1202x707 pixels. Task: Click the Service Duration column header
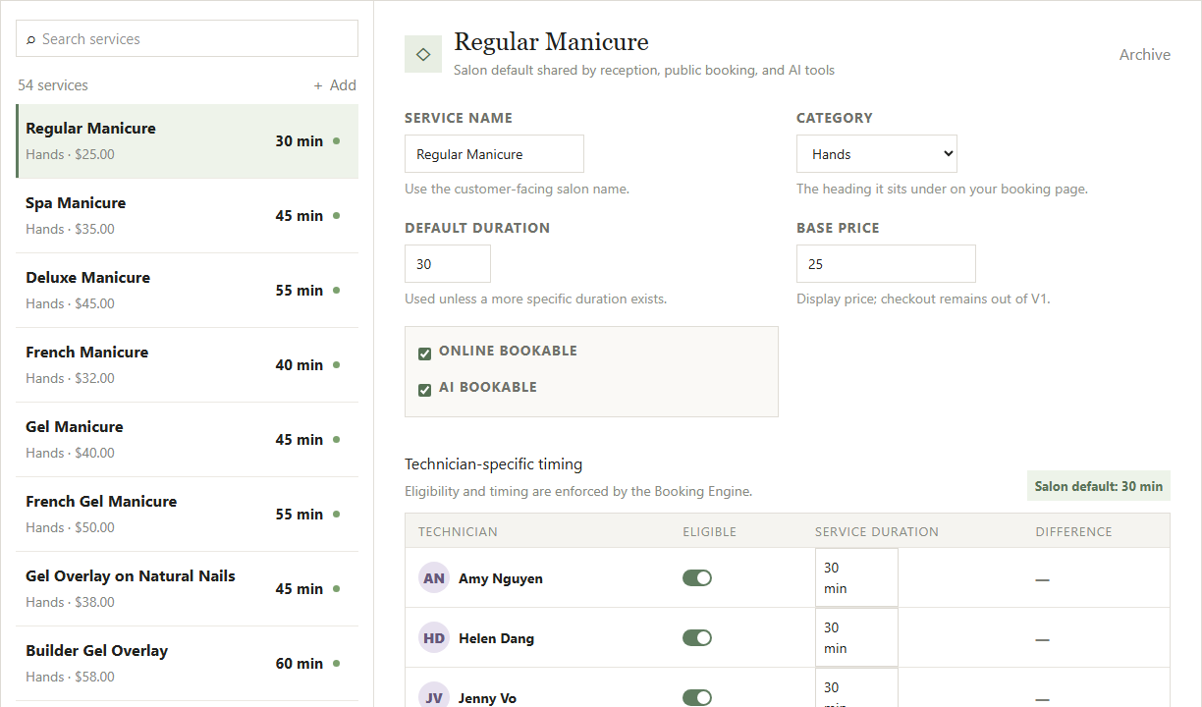point(877,532)
